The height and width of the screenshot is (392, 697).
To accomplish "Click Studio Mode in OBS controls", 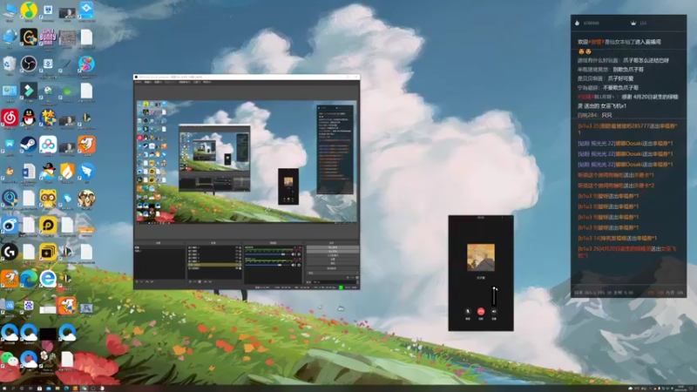I will pyautogui.click(x=333, y=255).
